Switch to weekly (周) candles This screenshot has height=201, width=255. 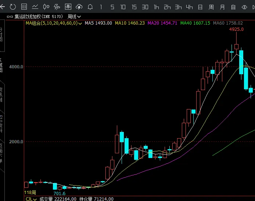pyautogui.click(x=211, y=7)
